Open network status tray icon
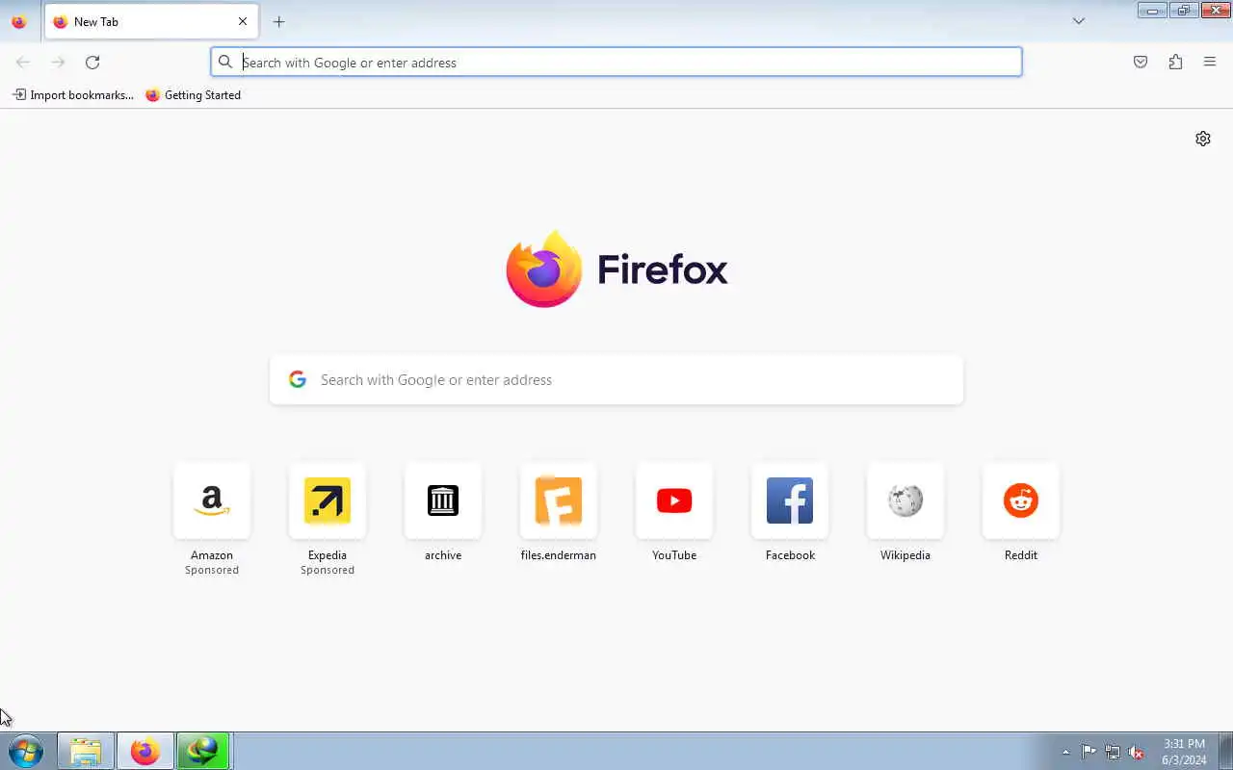Viewport: 1233px width, 770px height. point(1113,752)
